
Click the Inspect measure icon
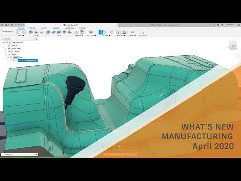tap(133, 32)
